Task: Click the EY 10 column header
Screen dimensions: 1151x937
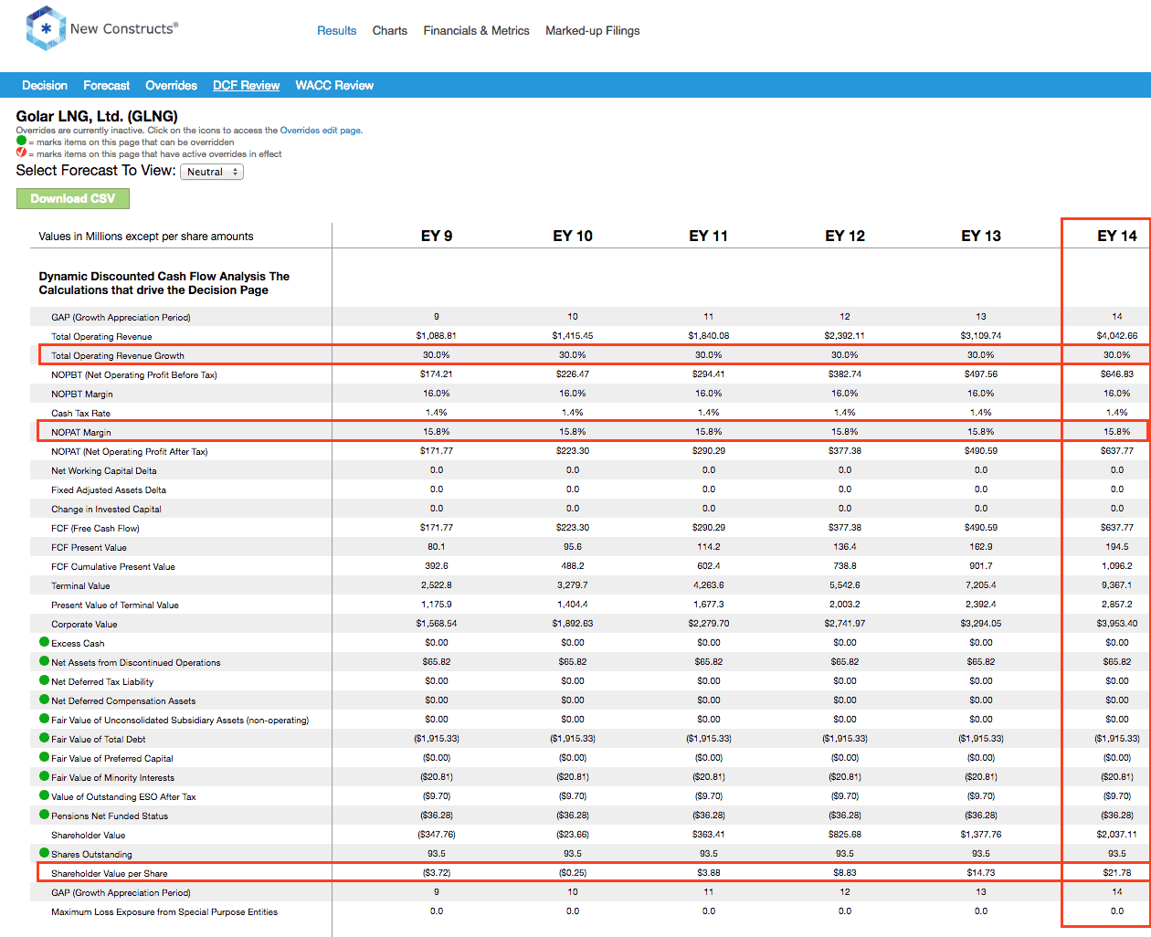Action: coord(573,236)
